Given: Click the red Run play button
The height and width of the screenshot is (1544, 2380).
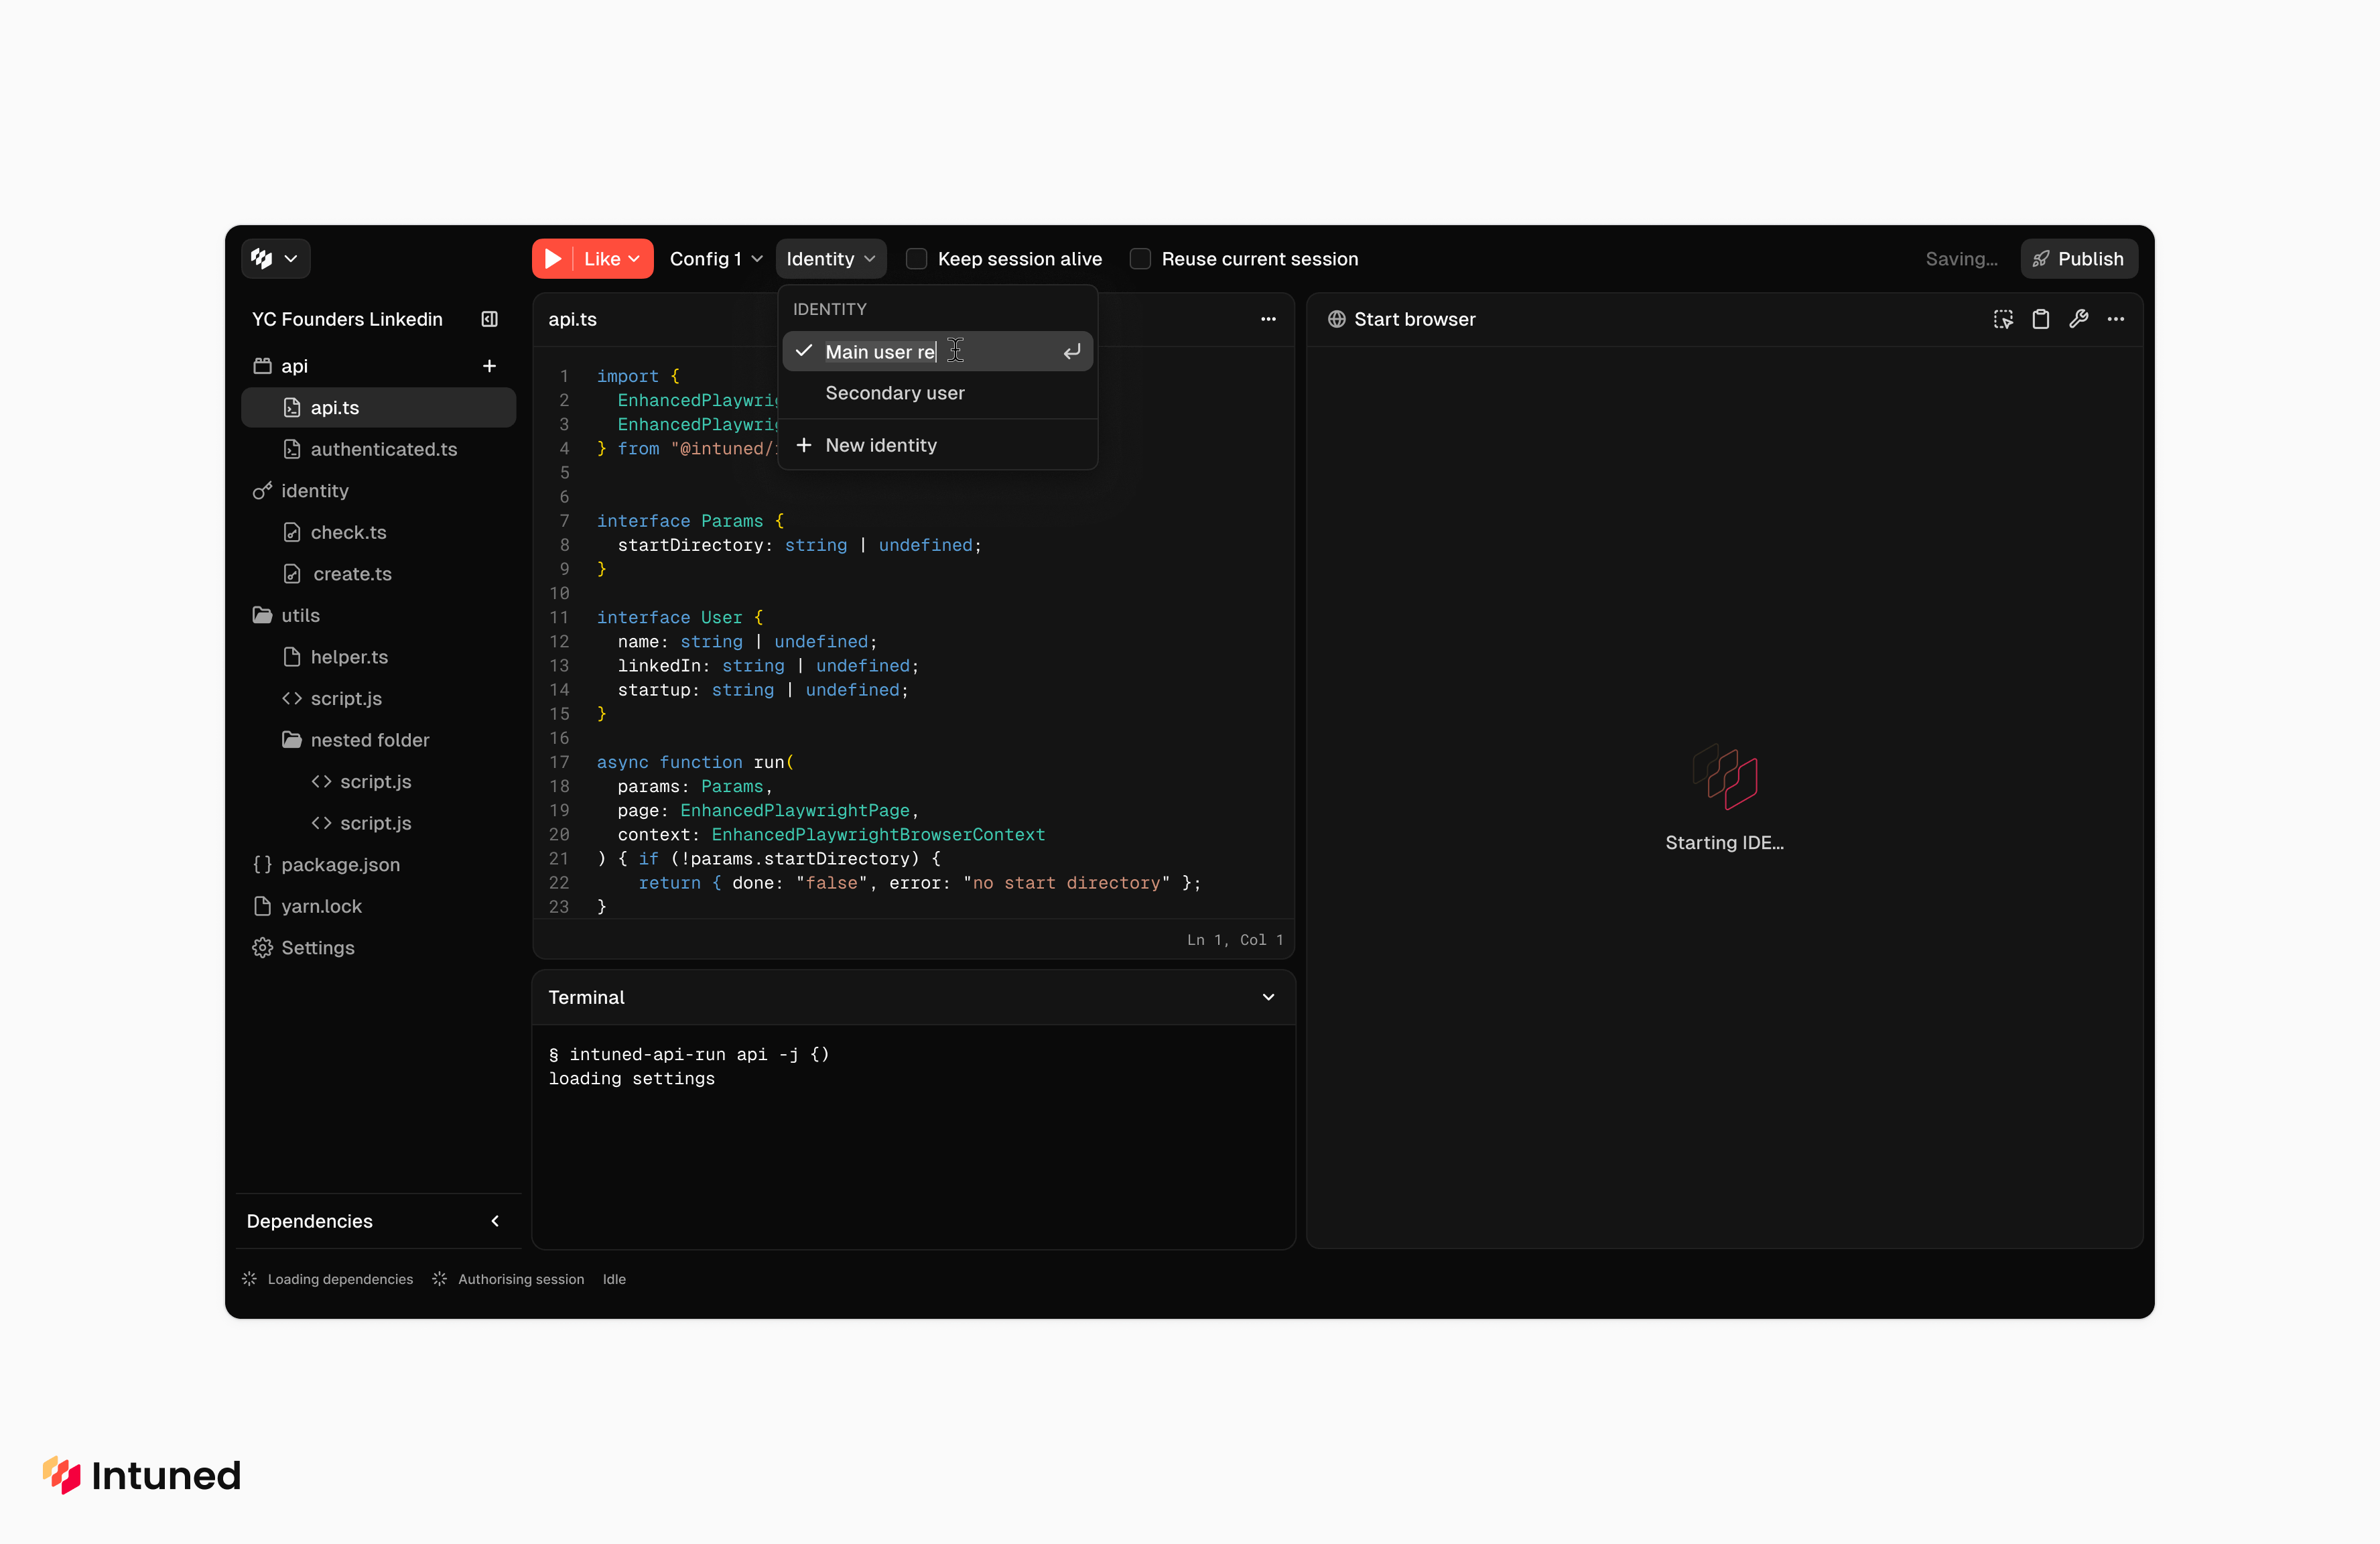Looking at the screenshot, I should 553,259.
